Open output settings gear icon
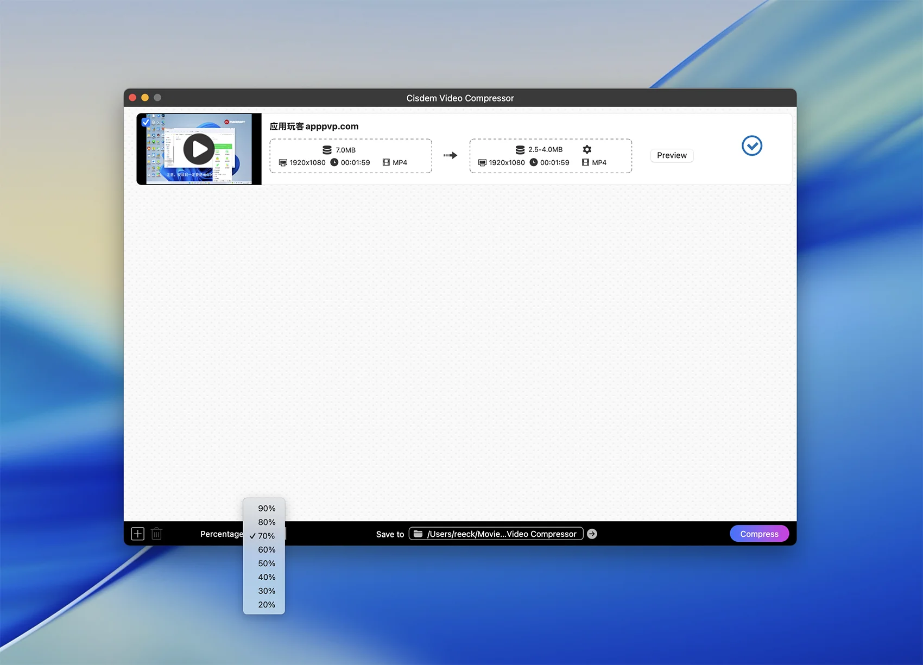Screen dimensions: 923x665 pos(587,149)
